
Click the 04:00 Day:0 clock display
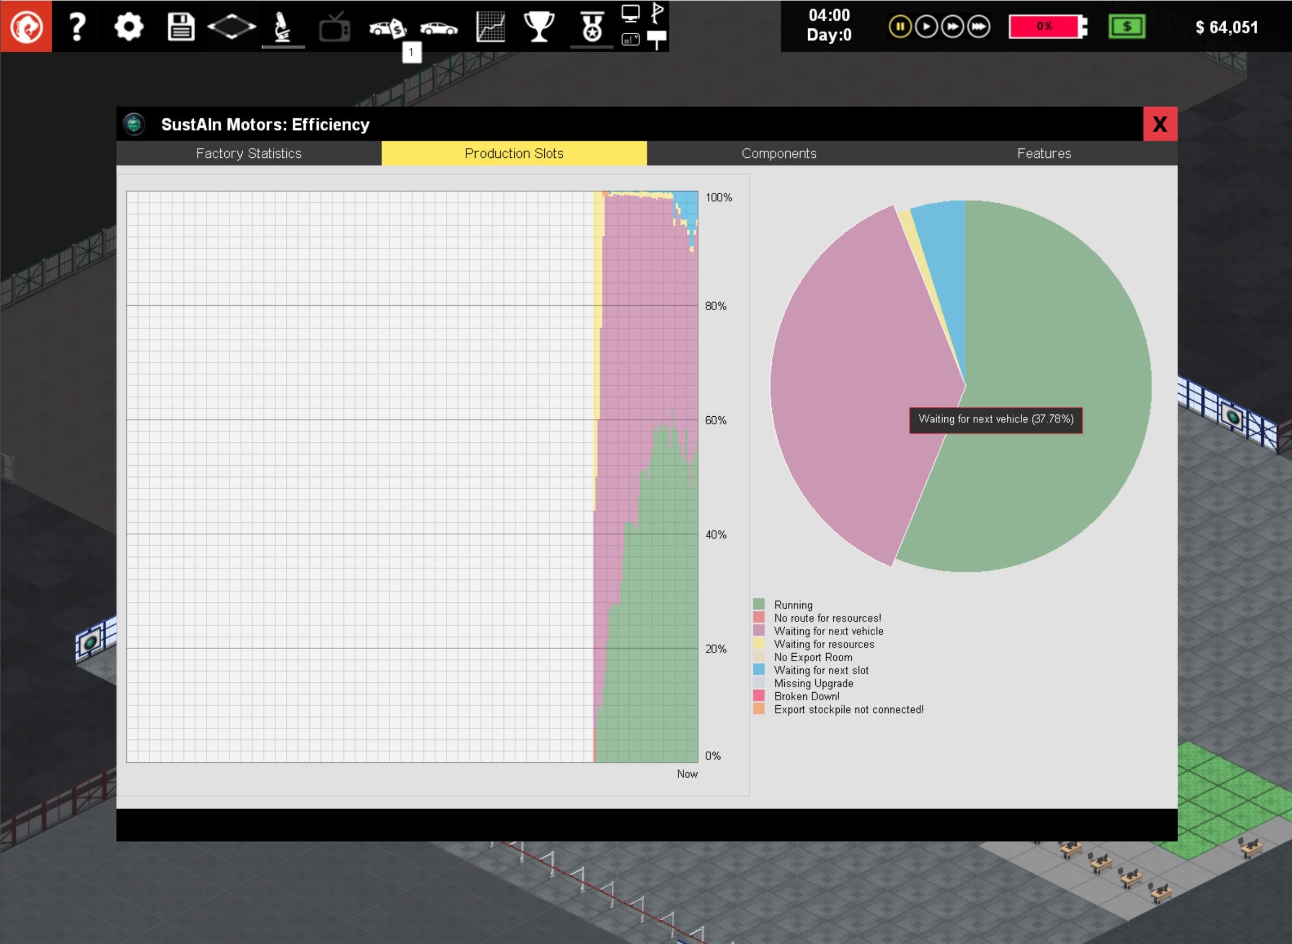click(829, 25)
